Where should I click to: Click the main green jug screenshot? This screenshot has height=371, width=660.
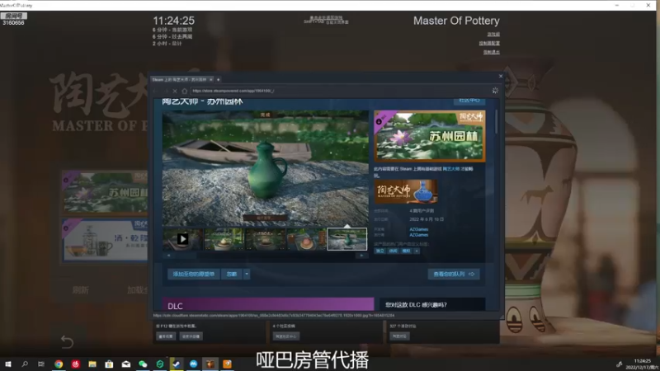click(x=265, y=168)
